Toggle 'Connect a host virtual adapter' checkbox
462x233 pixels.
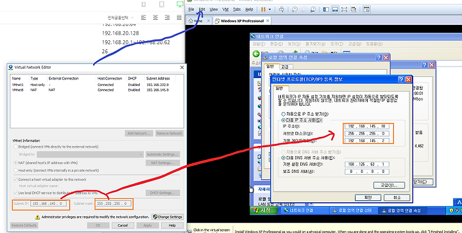coord(15,179)
